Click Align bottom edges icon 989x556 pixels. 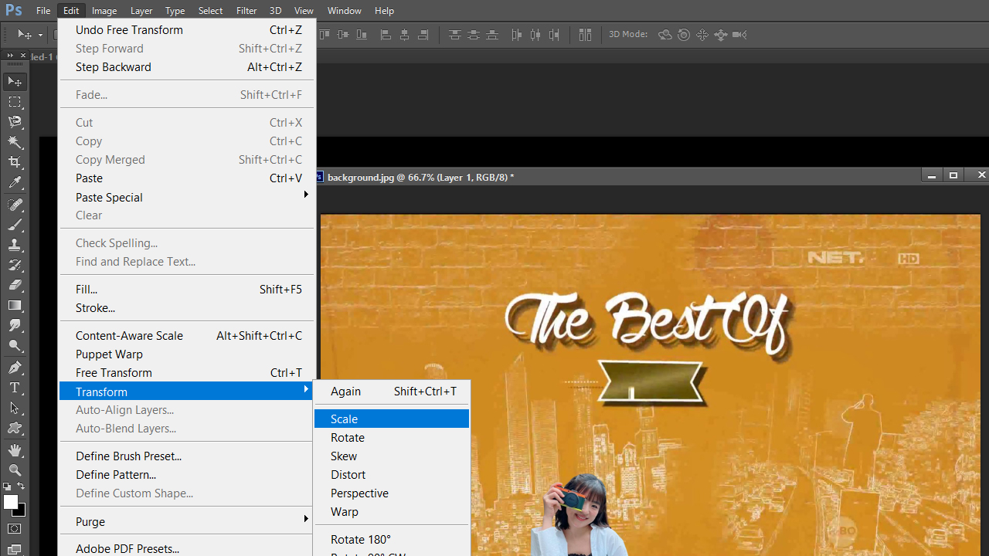point(362,35)
